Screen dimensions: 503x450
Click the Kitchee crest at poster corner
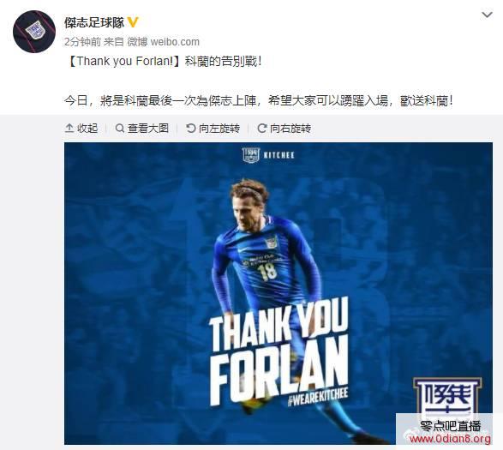pyautogui.click(x=446, y=397)
